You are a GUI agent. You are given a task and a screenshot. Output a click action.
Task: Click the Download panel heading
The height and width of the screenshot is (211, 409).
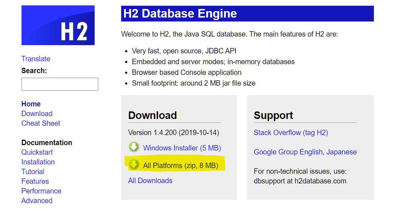click(153, 115)
